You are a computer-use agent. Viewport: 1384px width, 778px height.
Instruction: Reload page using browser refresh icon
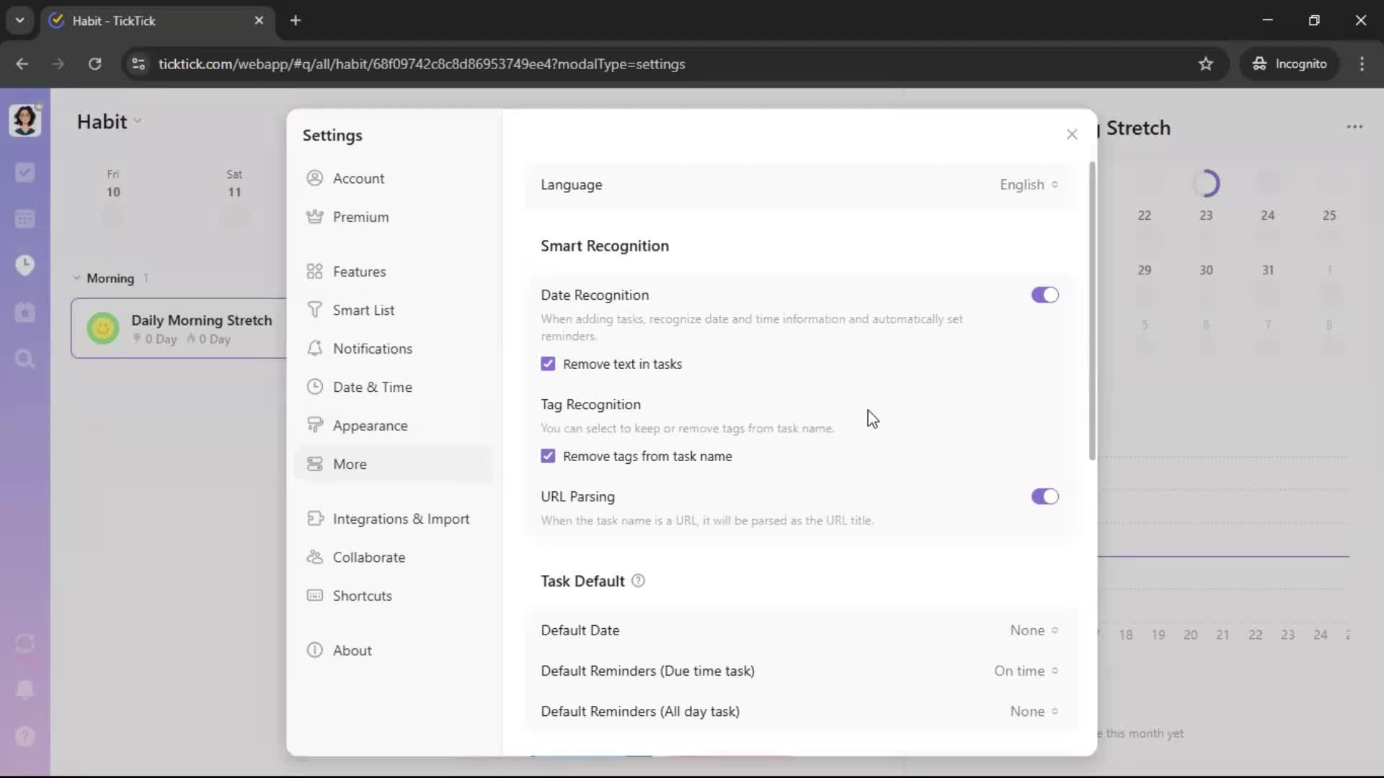click(94, 64)
